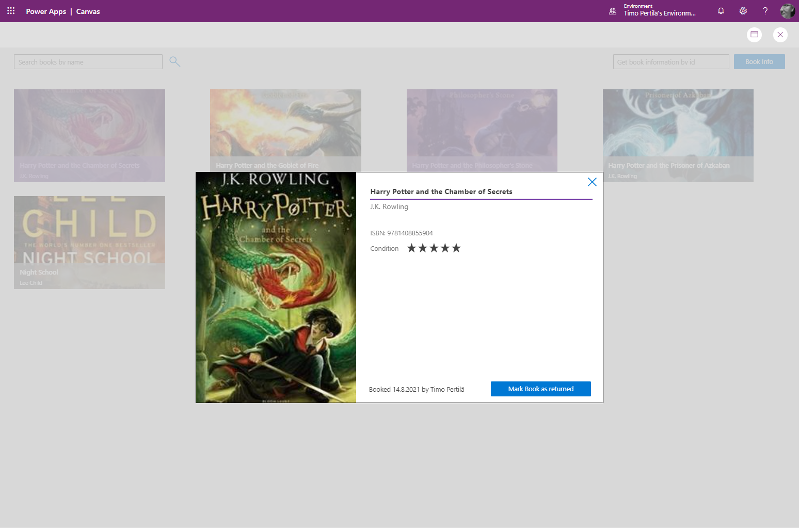Click Mark Book as returned button
The width and height of the screenshot is (799, 528).
coord(540,389)
